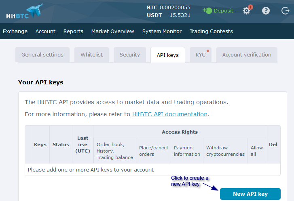Switch to the Security tab
This screenshot has height=201, width=294.
(x=130, y=54)
